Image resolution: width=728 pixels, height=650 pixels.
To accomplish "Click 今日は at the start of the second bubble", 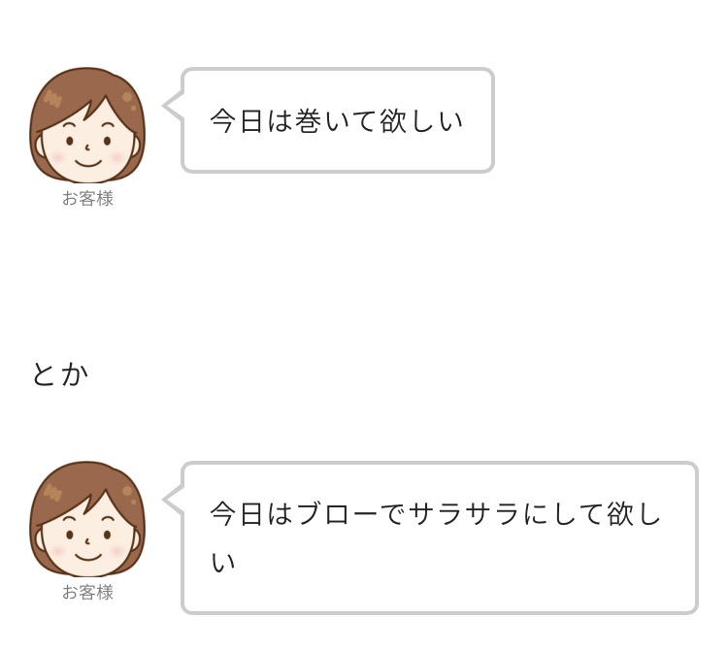I will [251, 514].
